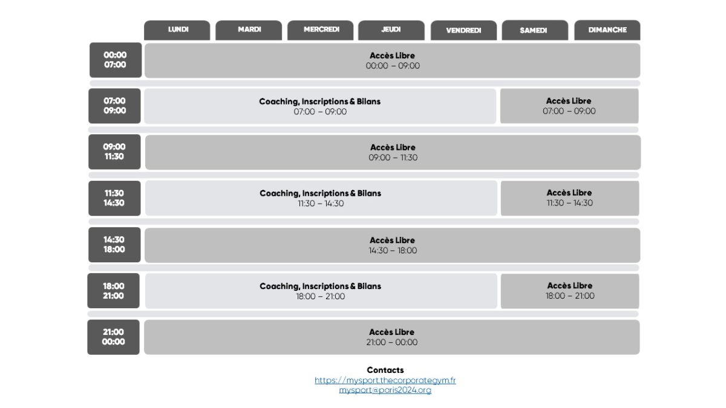Click the DIMANCHE day header
This screenshot has height=408, width=726.
tap(607, 30)
